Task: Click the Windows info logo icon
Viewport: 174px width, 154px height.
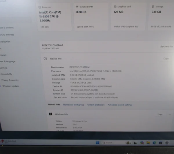Action: (50, 114)
